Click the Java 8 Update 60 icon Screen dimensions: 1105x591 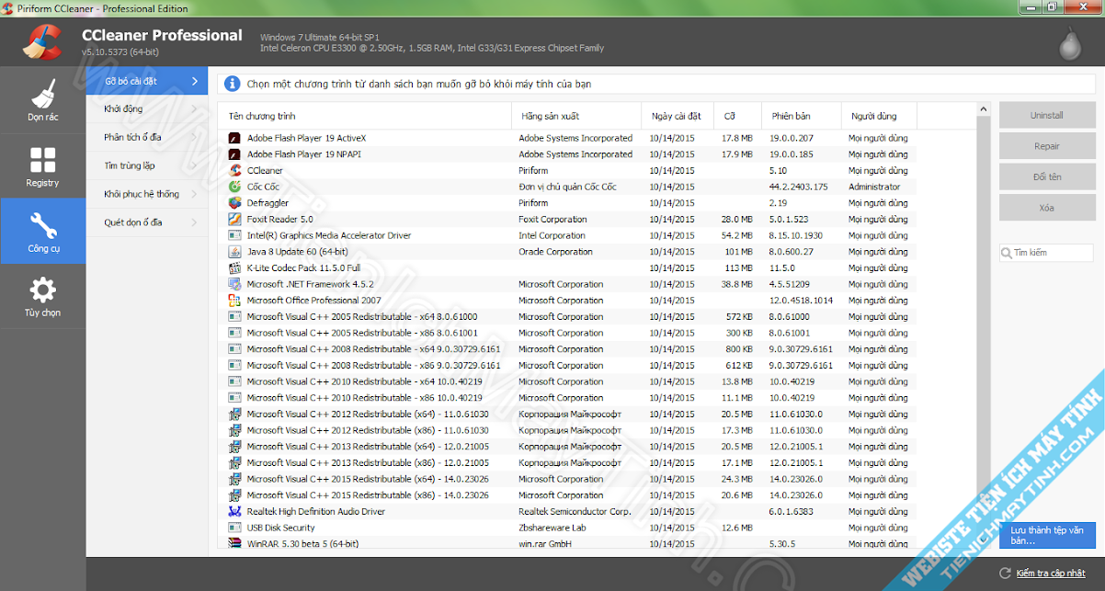pos(234,252)
